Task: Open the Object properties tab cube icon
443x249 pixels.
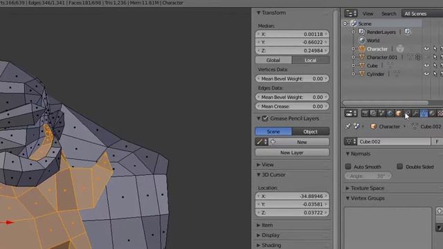Action: [x=399, y=113]
